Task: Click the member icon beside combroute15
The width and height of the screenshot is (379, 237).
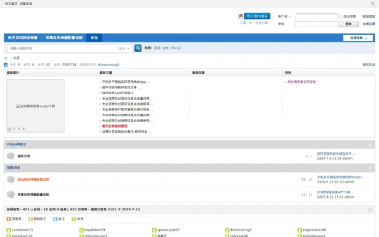Action: 9,230
